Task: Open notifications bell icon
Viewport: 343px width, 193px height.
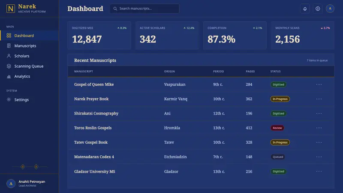Action: click(x=305, y=9)
